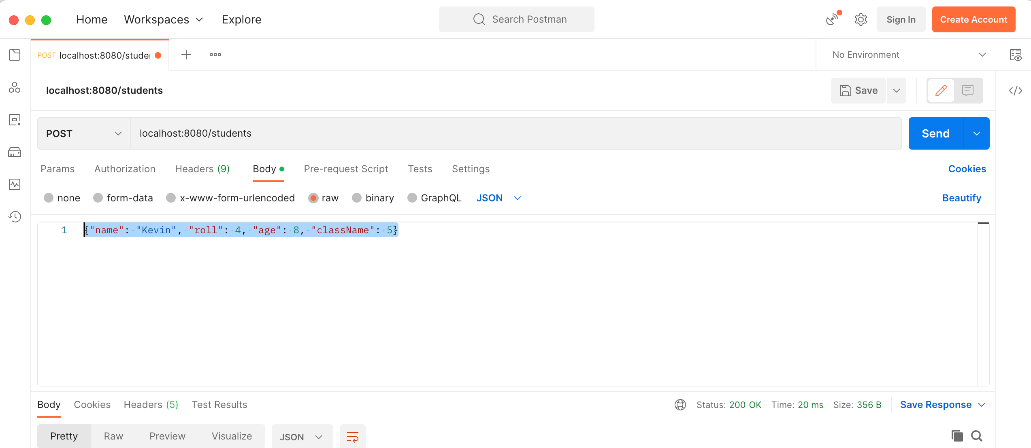Click in the request URL field

(514, 133)
